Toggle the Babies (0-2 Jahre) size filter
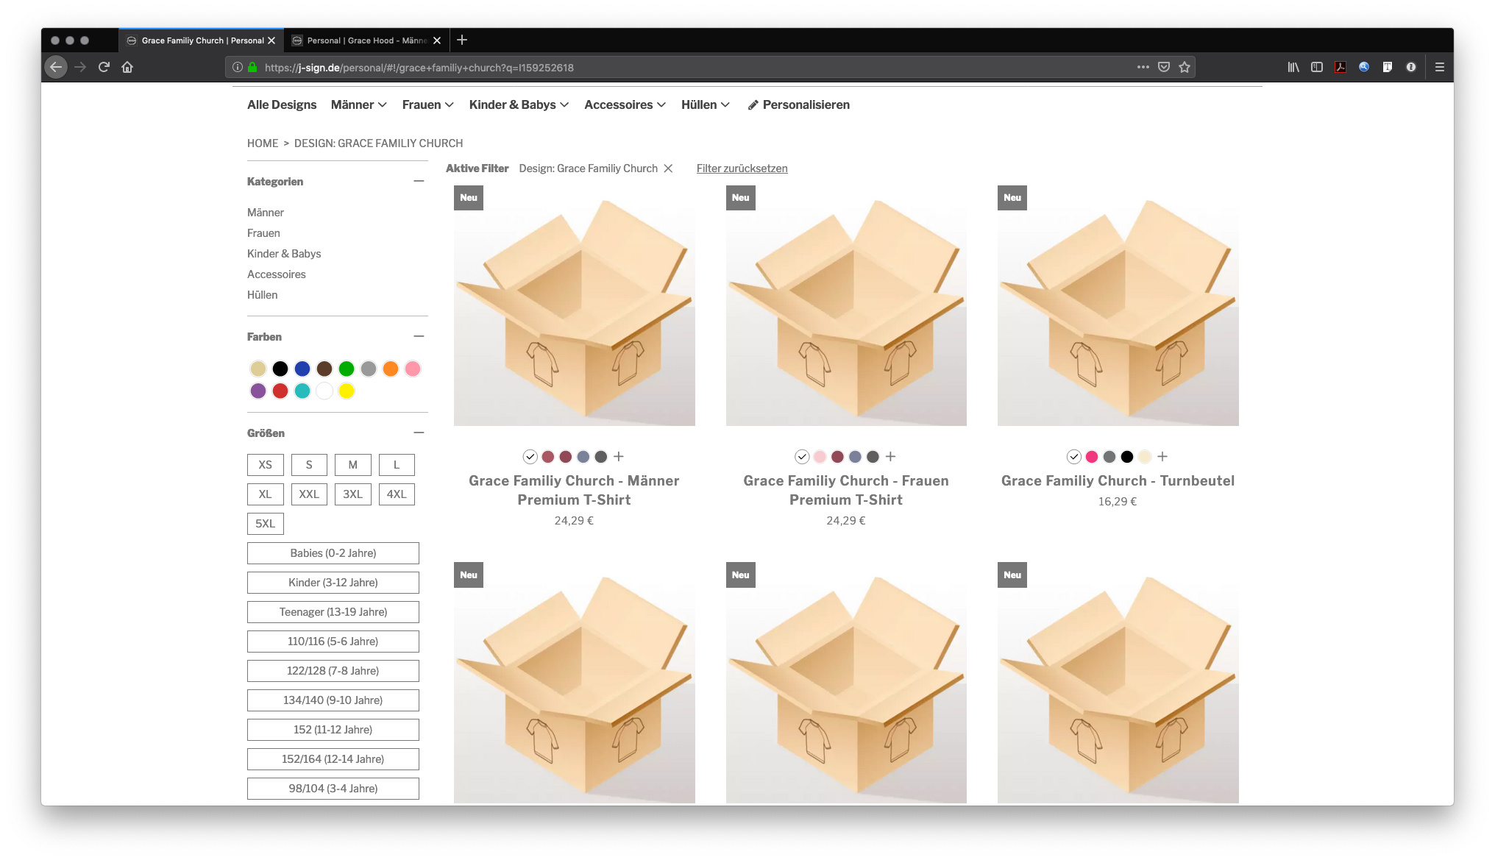This screenshot has height=860, width=1495. click(333, 553)
